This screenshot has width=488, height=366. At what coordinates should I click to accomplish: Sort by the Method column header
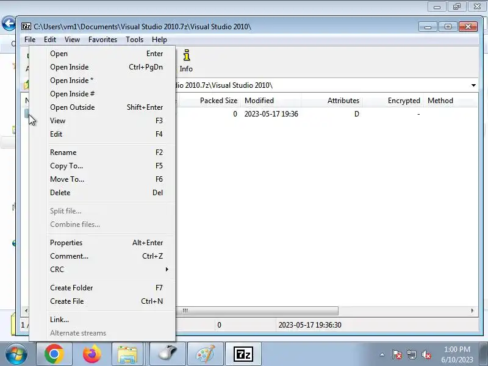[450, 101]
